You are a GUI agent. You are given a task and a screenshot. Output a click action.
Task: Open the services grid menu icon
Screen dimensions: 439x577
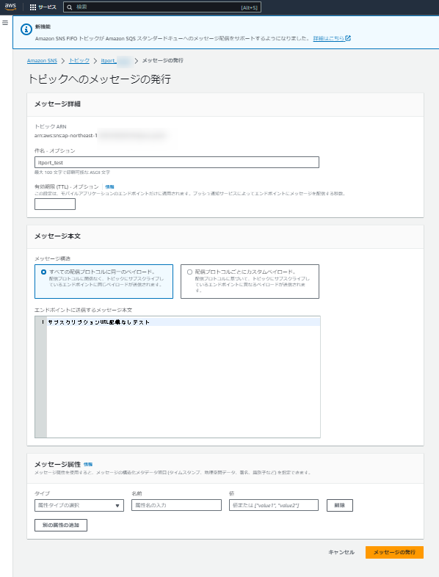[x=33, y=7]
